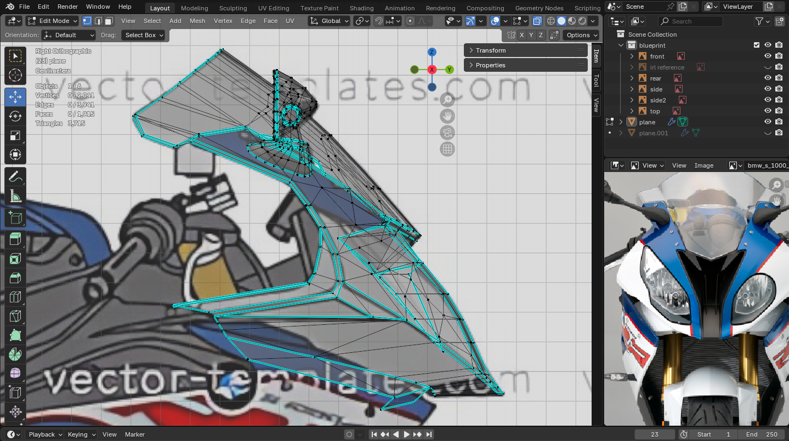Open the Render menu
The width and height of the screenshot is (789, 441).
(67, 7)
